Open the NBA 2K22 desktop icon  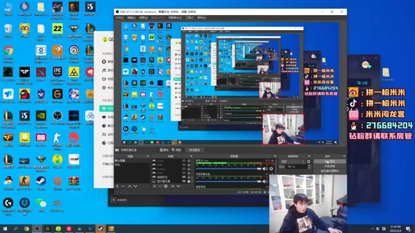click(74, 161)
